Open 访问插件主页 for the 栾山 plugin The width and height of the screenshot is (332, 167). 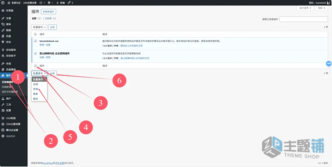143,58
